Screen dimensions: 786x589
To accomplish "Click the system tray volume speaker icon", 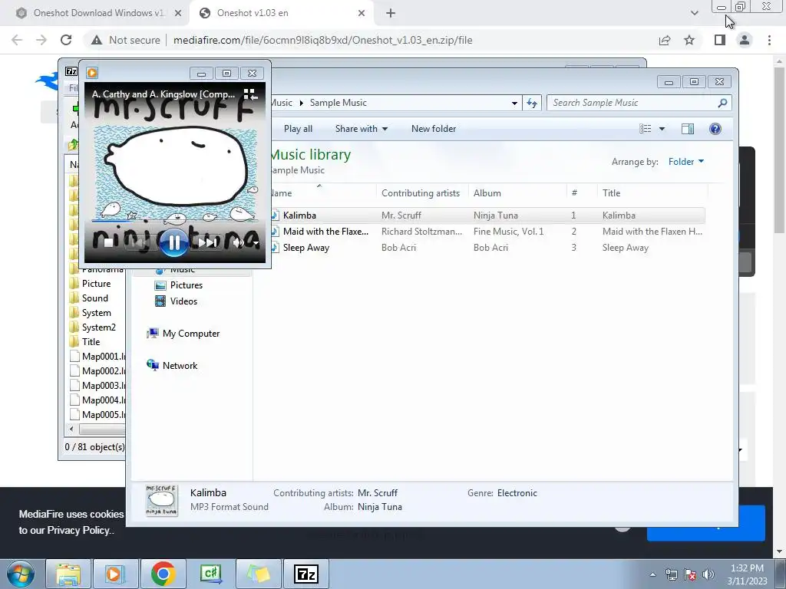I will 708,574.
